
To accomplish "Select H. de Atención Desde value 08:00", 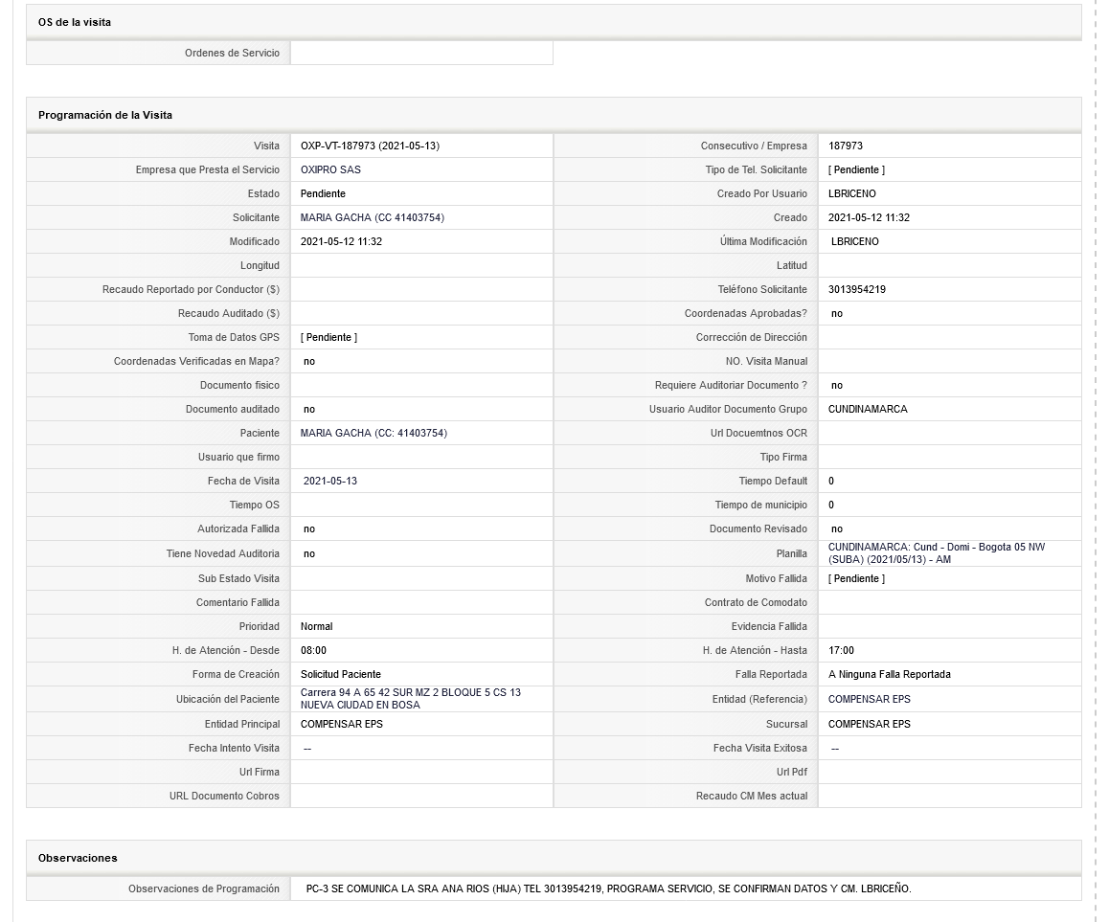I will 313,650.
